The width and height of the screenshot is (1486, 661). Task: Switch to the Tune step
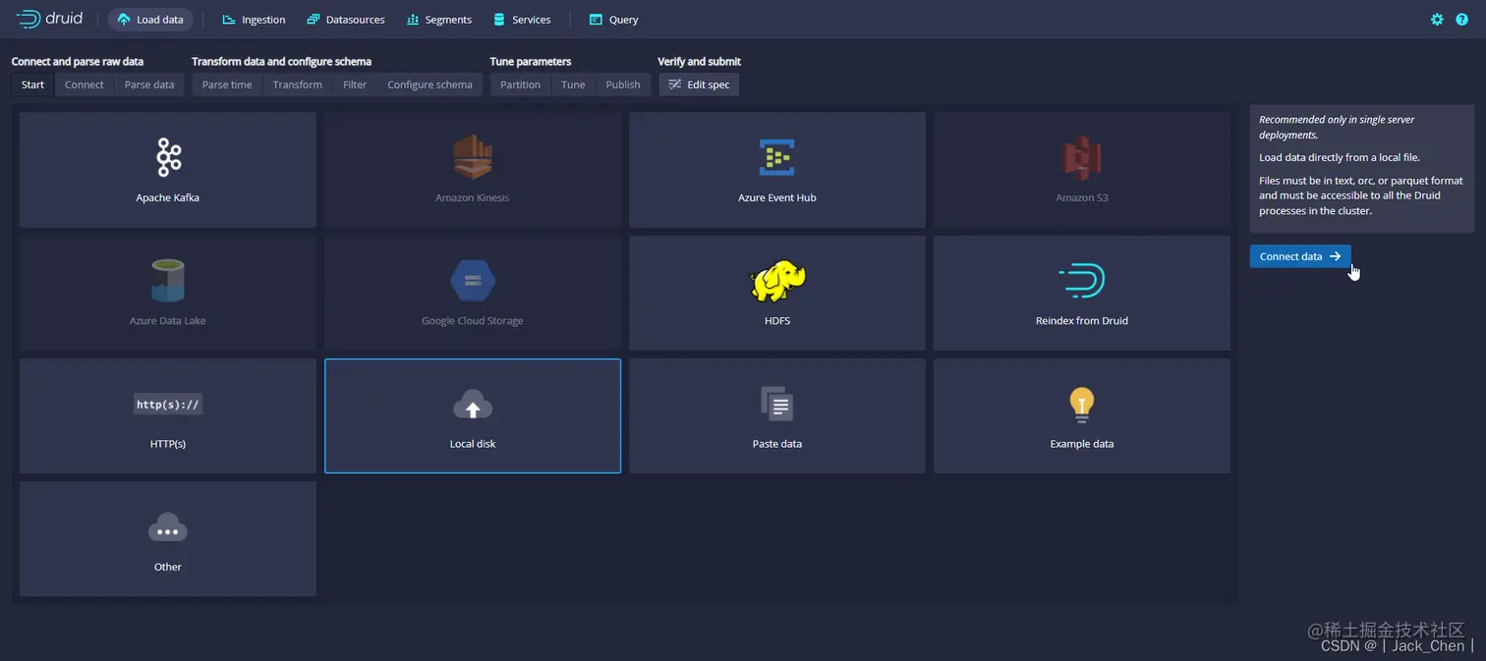(x=573, y=84)
